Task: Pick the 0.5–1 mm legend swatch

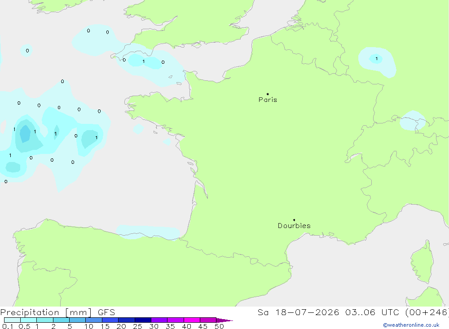Action: click(x=29, y=320)
